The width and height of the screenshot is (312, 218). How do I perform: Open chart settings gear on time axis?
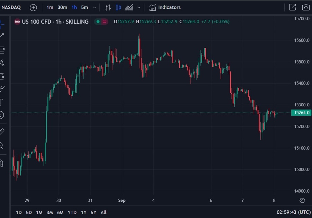click(302, 200)
